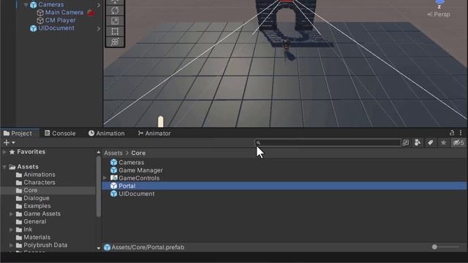Toggle hidden packages visibility count

[458, 143]
